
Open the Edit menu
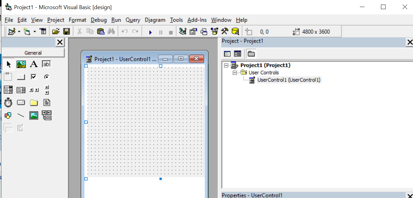(x=22, y=20)
